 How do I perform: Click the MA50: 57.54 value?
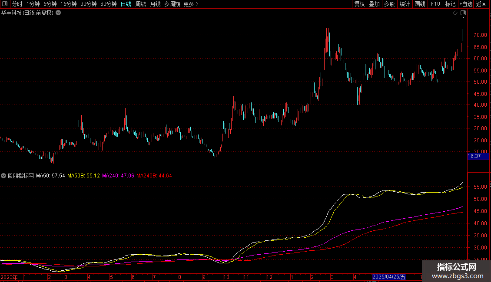(x=50, y=176)
